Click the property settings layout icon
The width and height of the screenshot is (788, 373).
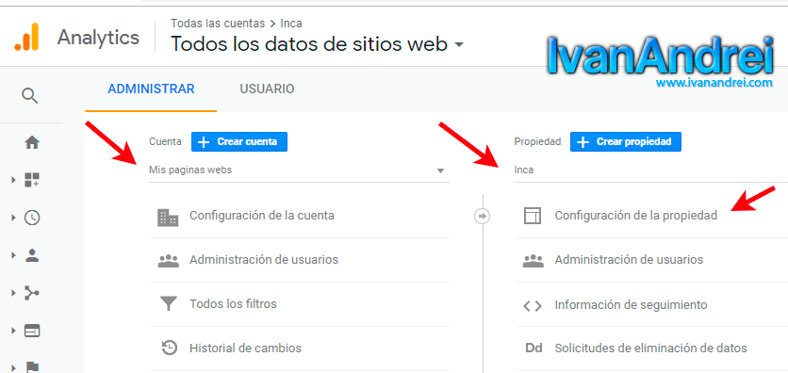533,216
